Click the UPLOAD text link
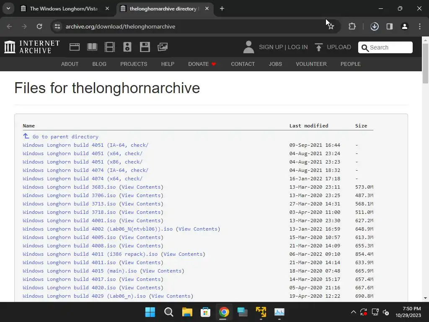The height and width of the screenshot is (322, 429). (339, 47)
